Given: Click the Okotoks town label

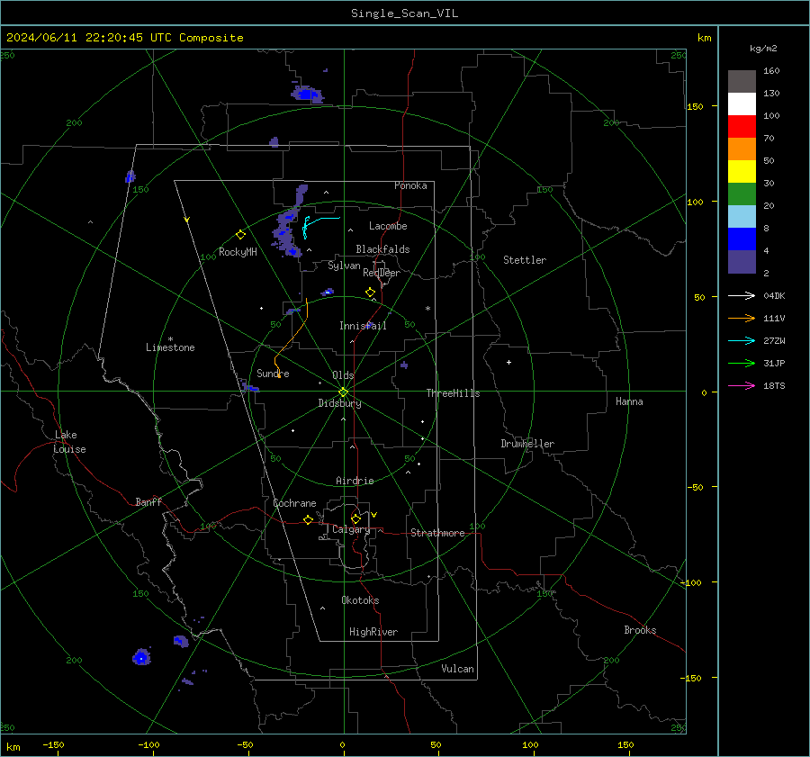Looking at the screenshot, I should [360, 600].
